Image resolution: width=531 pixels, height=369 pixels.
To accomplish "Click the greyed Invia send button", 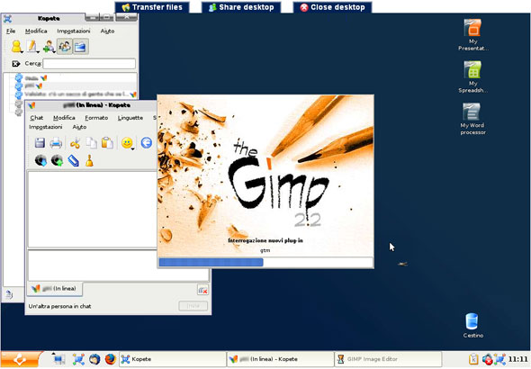I will (193, 306).
